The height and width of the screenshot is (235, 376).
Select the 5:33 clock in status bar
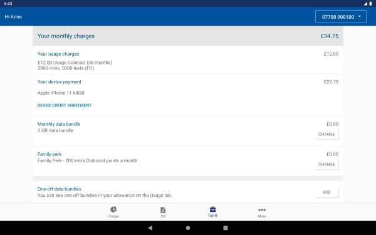8,4
